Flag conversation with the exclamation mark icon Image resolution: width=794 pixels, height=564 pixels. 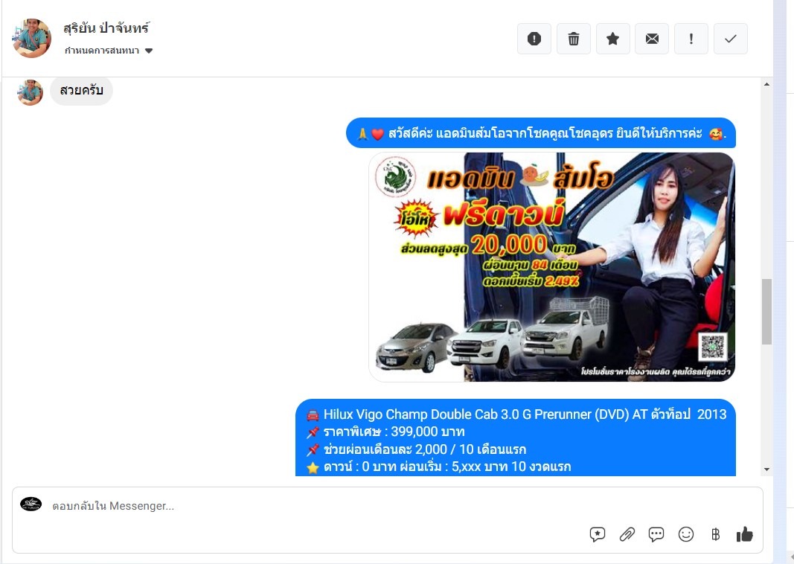click(x=691, y=39)
